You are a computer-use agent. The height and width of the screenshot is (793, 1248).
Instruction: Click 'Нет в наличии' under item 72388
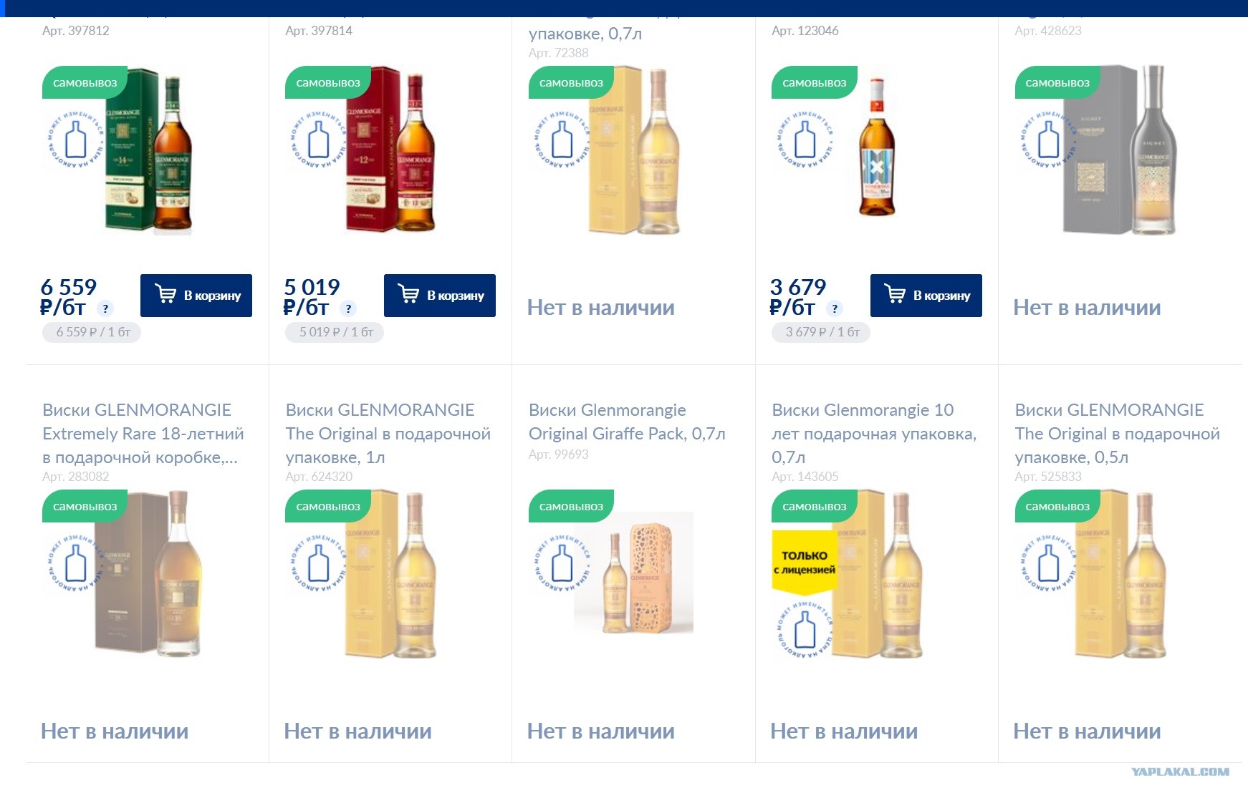point(601,308)
